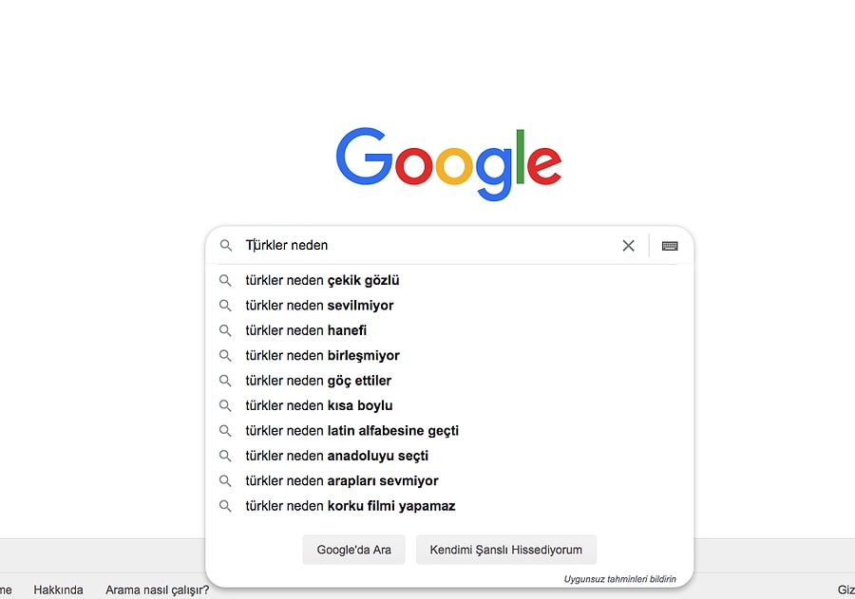The width and height of the screenshot is (855, 599).
Task: Pick suggestion "türkler neden latin alfabesine geçti"
Action: point(351,431)
